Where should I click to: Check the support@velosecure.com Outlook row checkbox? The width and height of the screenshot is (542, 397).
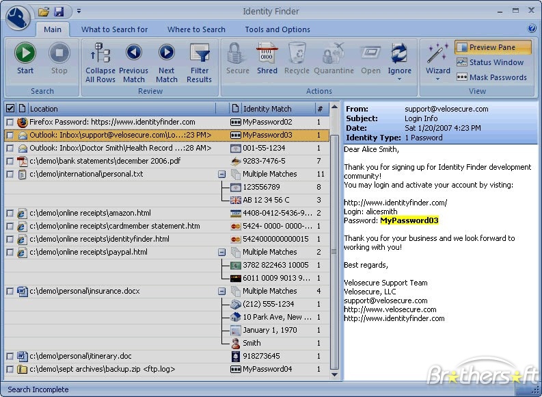coord(10,135)
